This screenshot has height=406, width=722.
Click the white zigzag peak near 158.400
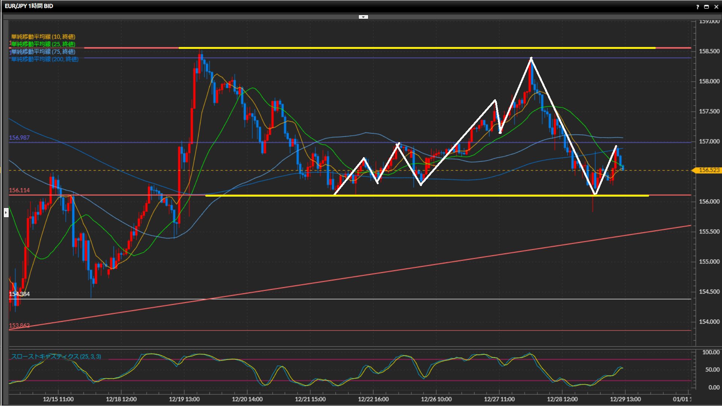point(531,58)
